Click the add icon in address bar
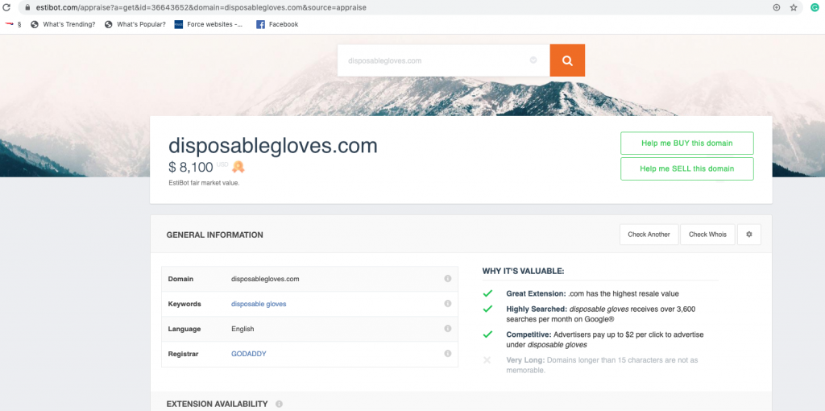The image size is (825, 411). point(776,7)
